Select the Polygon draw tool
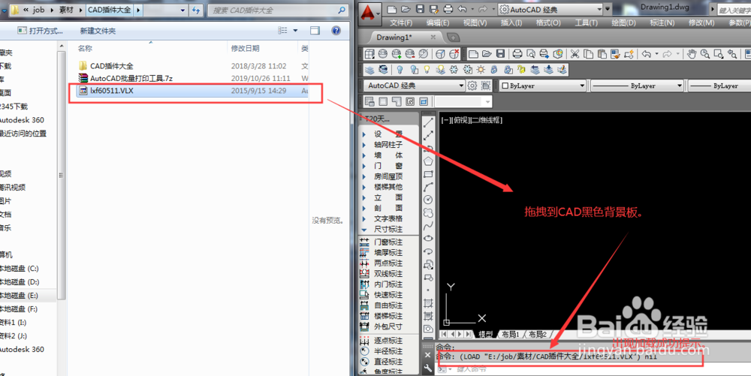The width and height of the screenshot is (751, 376). click(428, 161)
